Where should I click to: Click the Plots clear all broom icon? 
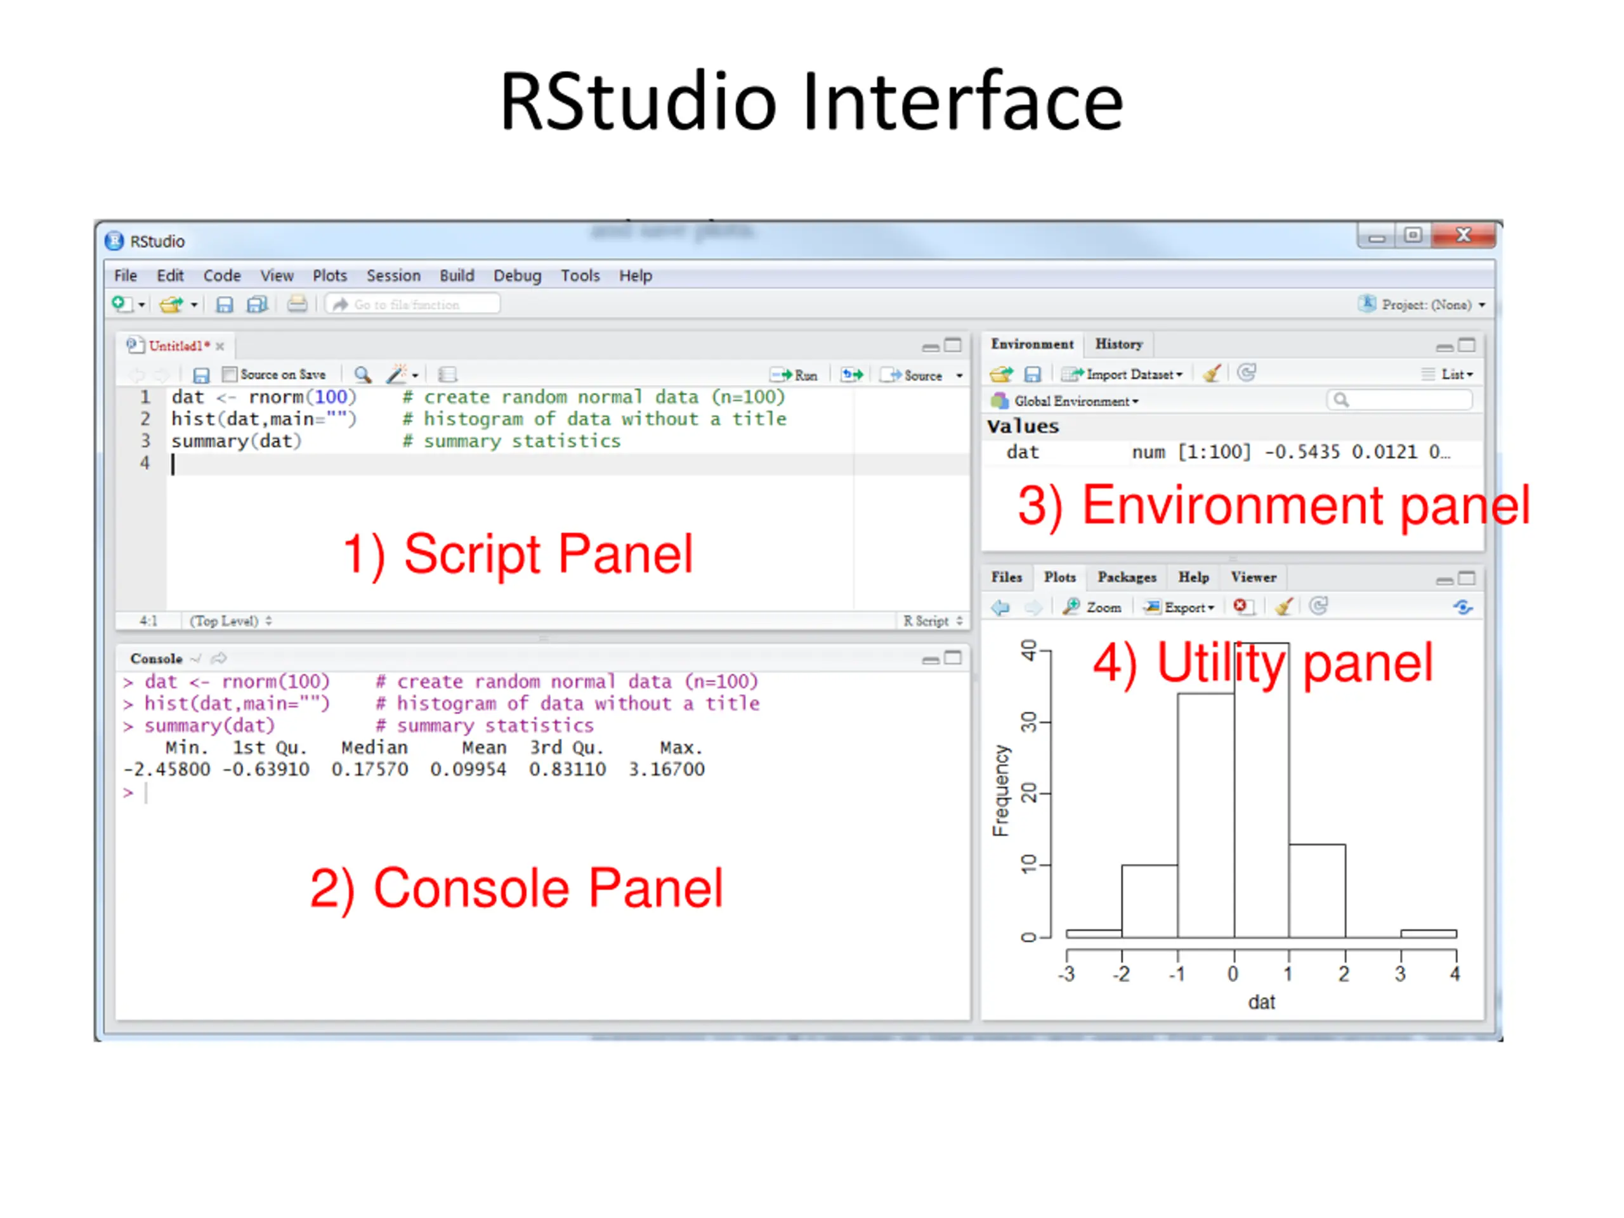tap(1283, 606)
